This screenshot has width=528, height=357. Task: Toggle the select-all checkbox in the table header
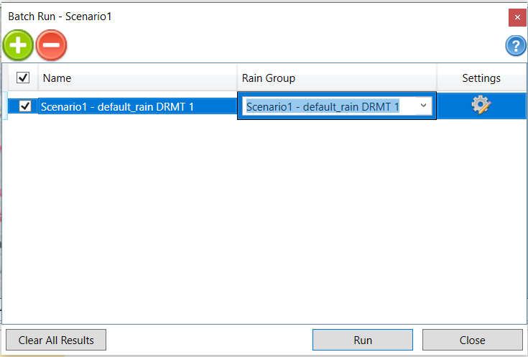click(x=23, y=78)
